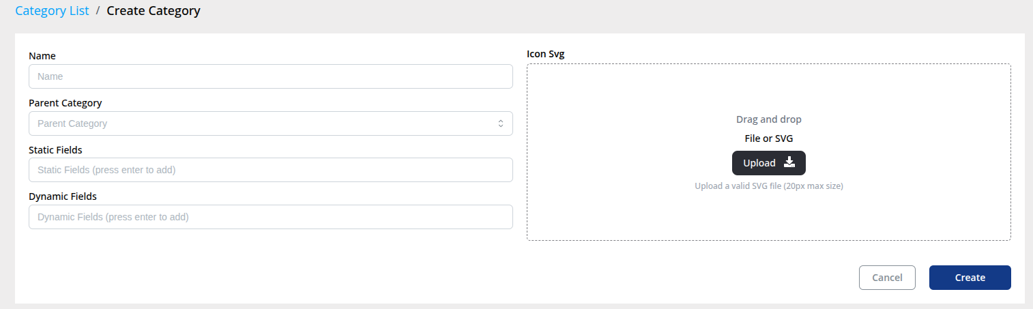This screenshot has width=1033, height=309.
Task: Submit the form with the Create button
Action: click(970, 278)
